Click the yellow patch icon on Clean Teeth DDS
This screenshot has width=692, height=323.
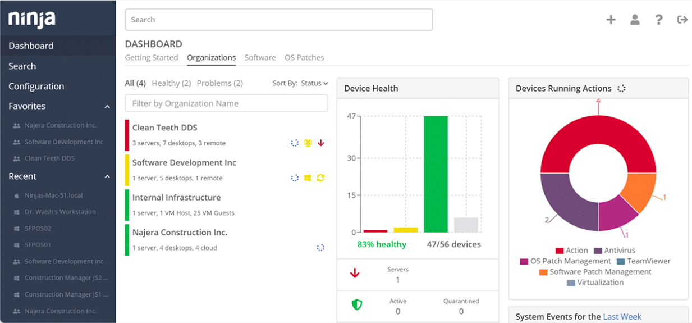point(308,143)
